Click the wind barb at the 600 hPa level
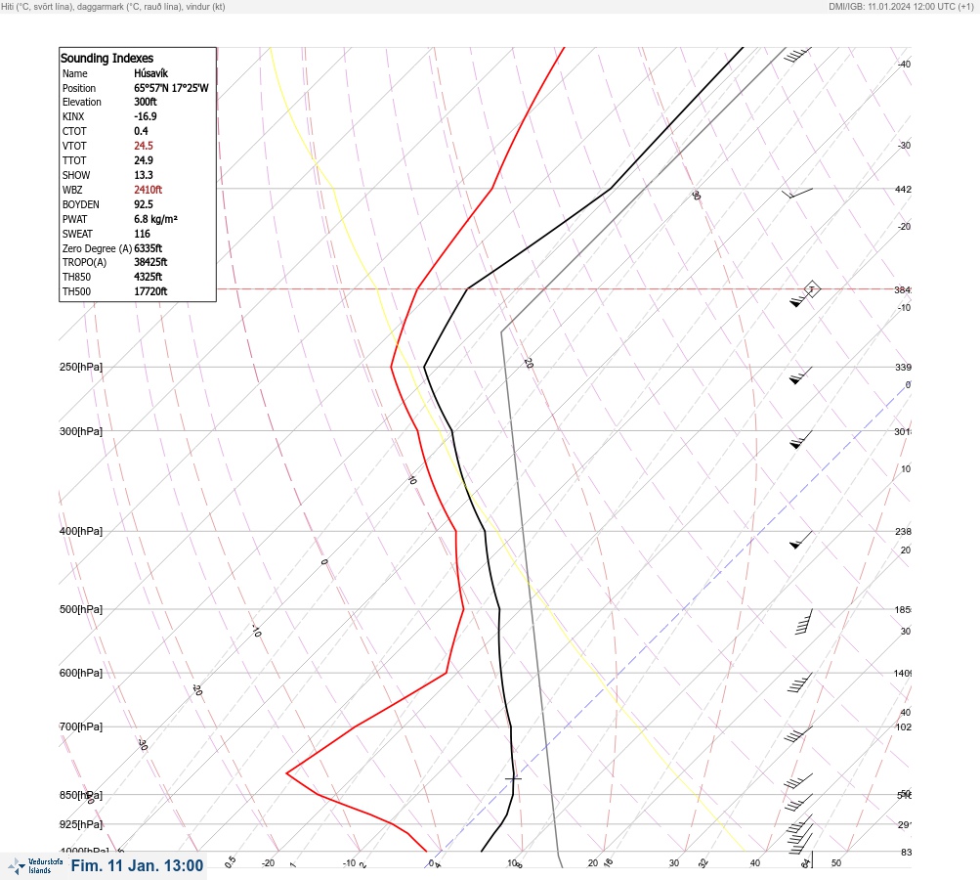This screenshot has width=980, height=880. pyautogui.click(x=800, y=682)
